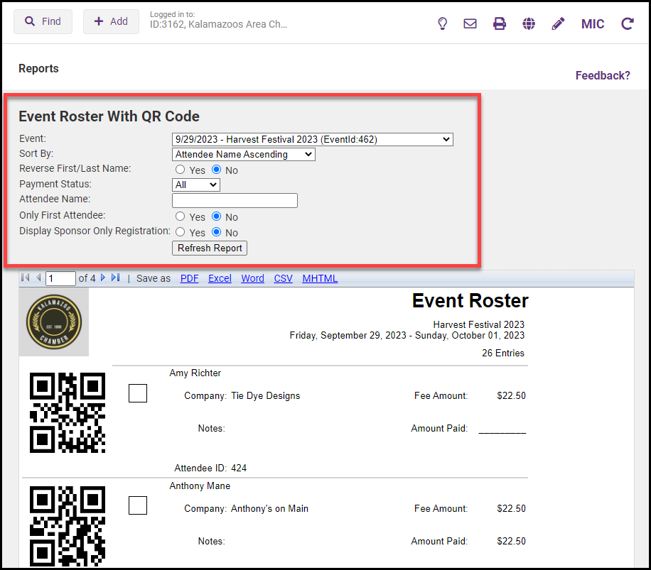Screen dimensions: 651x570
Task: Open the MIC menu item
Action: click(x=593, y=24)
